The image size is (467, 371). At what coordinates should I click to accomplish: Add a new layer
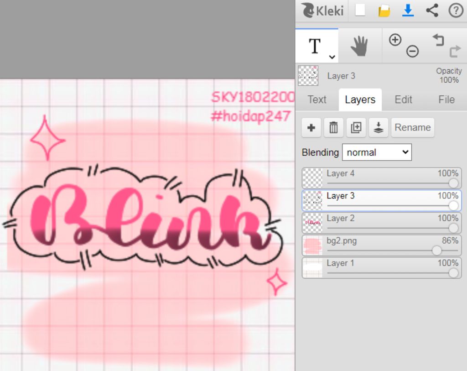(311, 127)
